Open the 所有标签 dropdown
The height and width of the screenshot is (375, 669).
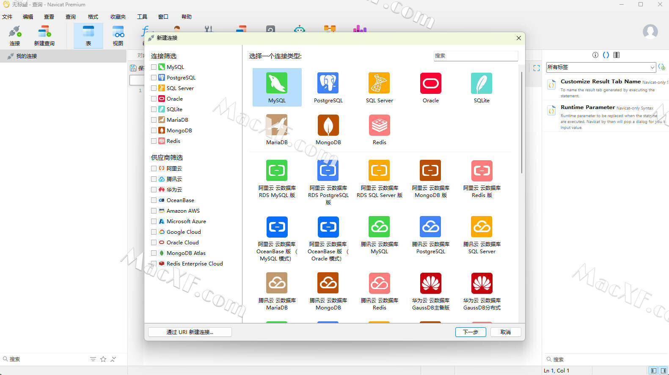click(x=601, y=67)
